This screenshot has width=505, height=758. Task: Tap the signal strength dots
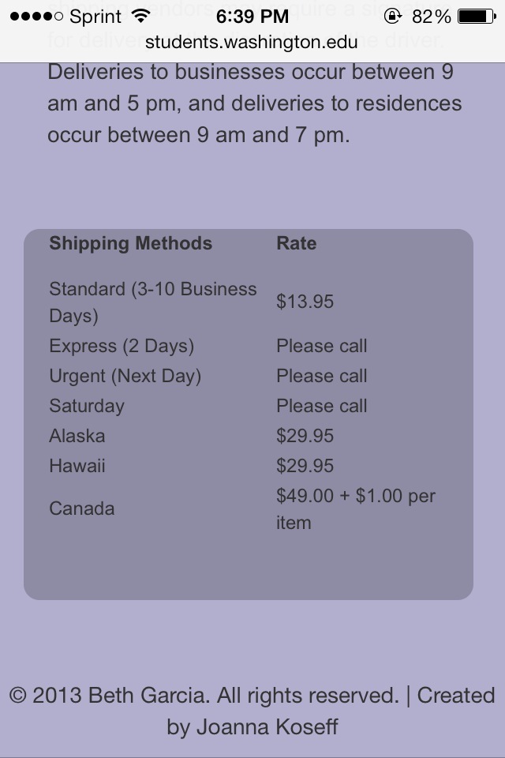coord(36,17)
